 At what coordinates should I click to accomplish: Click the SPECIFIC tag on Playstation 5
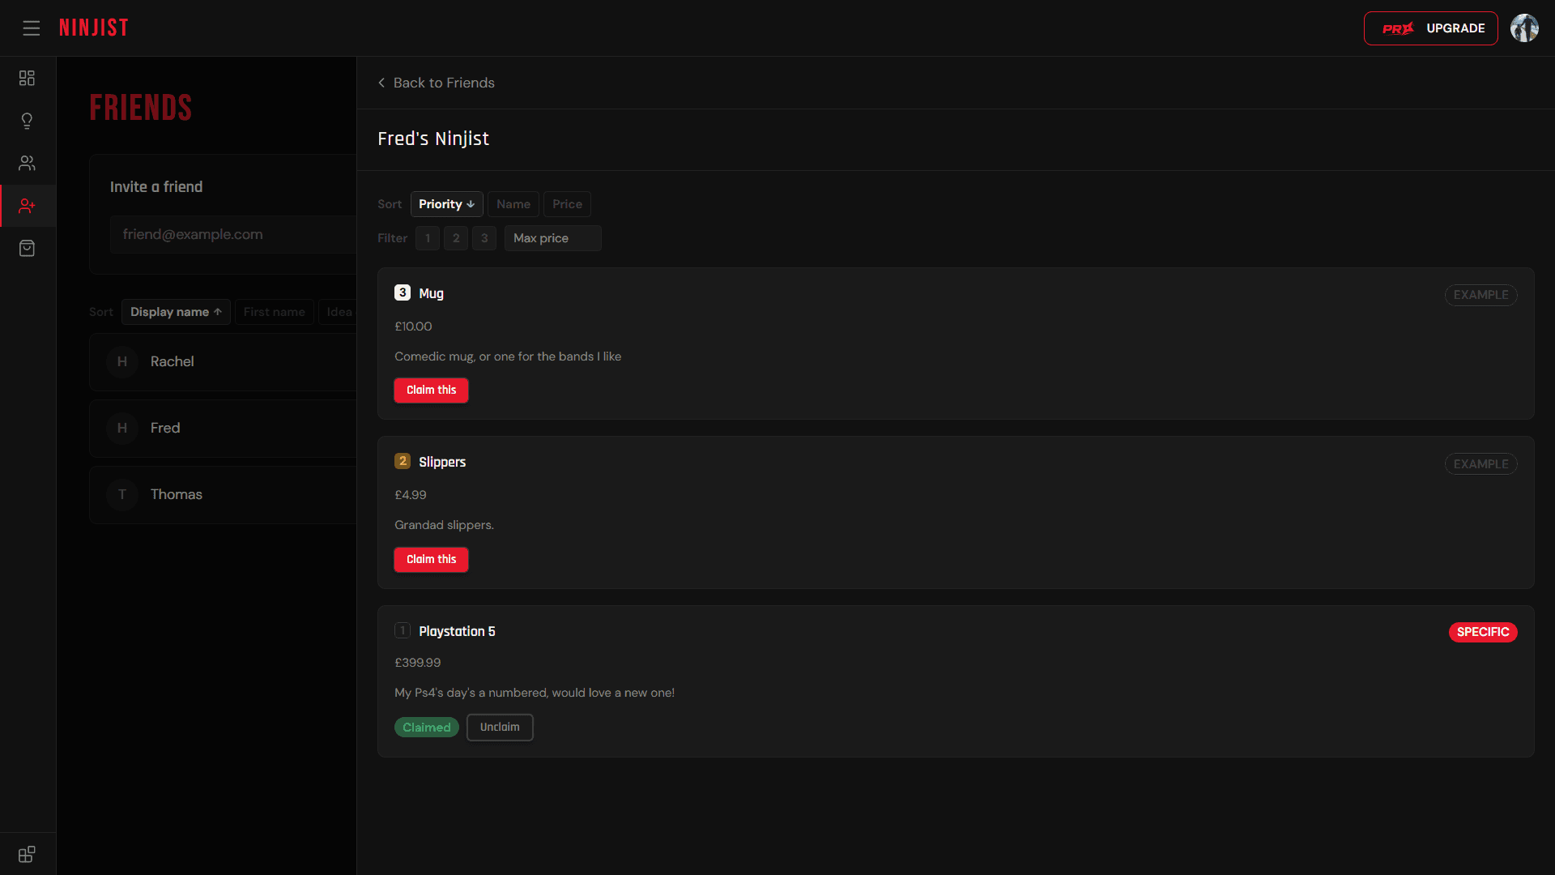(x=1483, y=632)
